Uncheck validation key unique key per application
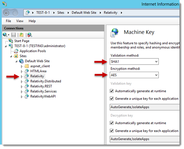 coord(112,99)
